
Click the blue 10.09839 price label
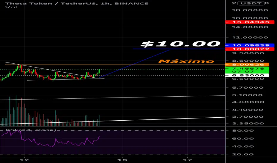[250, 45]
